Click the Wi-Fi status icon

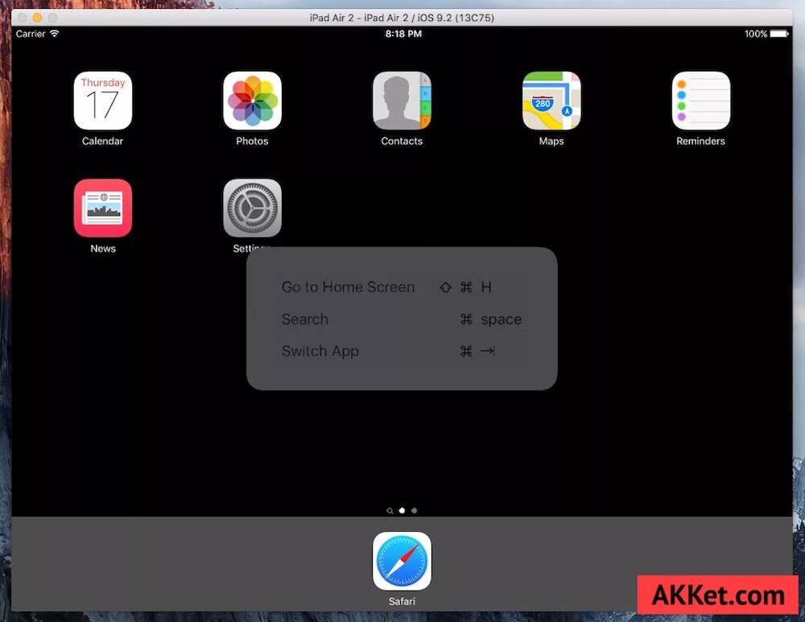click(55, 33)
